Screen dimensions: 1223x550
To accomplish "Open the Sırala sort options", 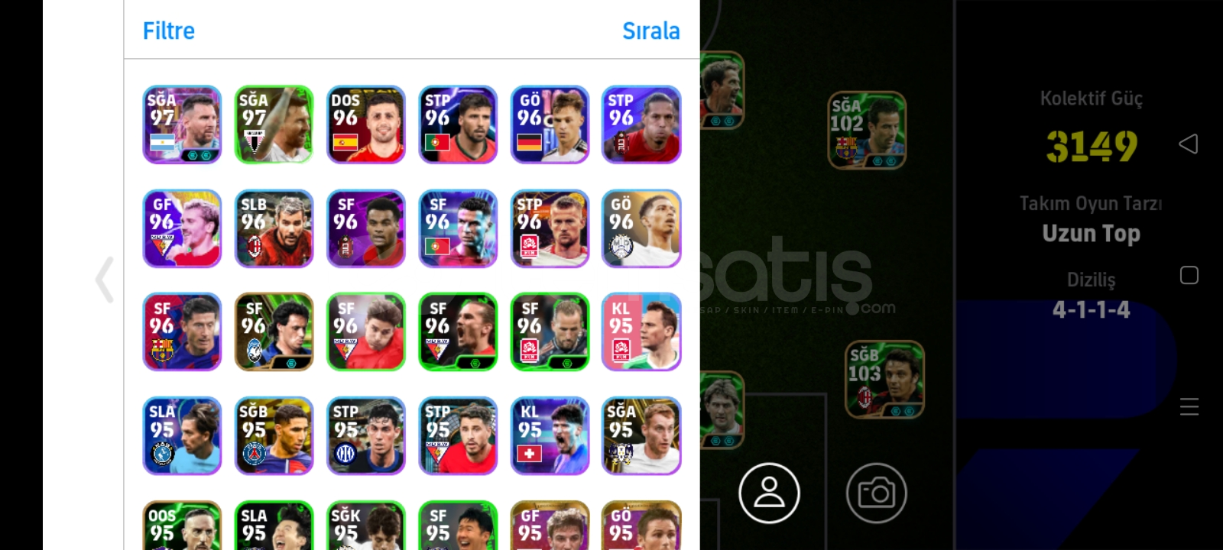I will tap(650, 31).
